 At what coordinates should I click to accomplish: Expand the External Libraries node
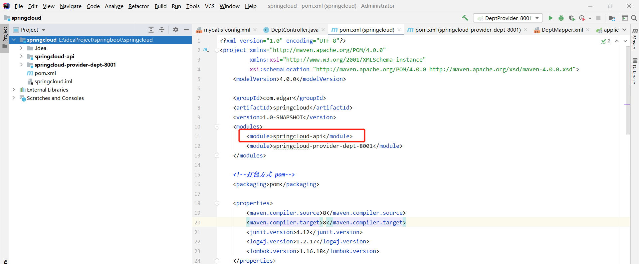14,90
